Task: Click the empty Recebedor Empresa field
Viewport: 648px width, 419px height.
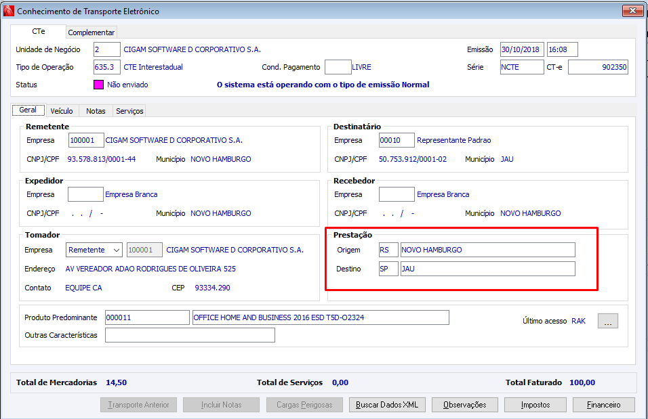Action: [397, 194]
